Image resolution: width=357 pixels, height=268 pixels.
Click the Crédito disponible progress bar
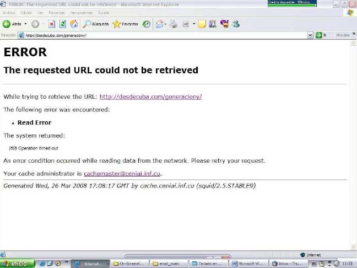(292, 3)
